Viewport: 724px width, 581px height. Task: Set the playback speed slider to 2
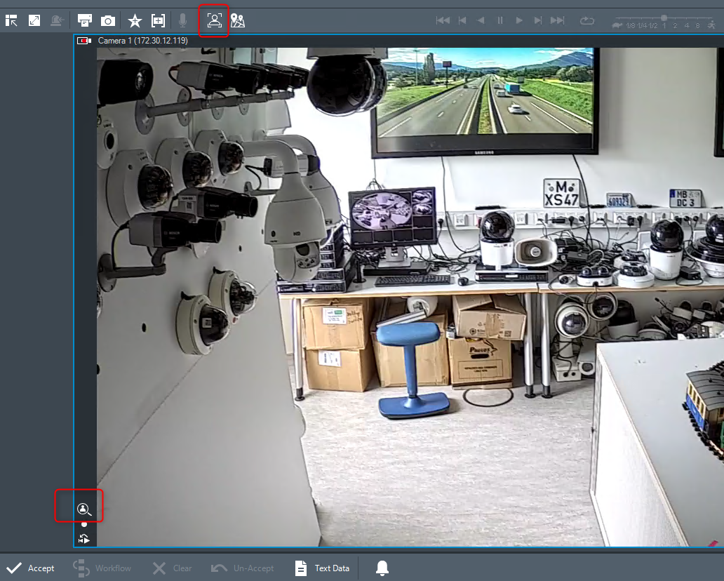(x=675, y=25)
